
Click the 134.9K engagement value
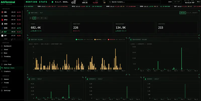(121, 28)
